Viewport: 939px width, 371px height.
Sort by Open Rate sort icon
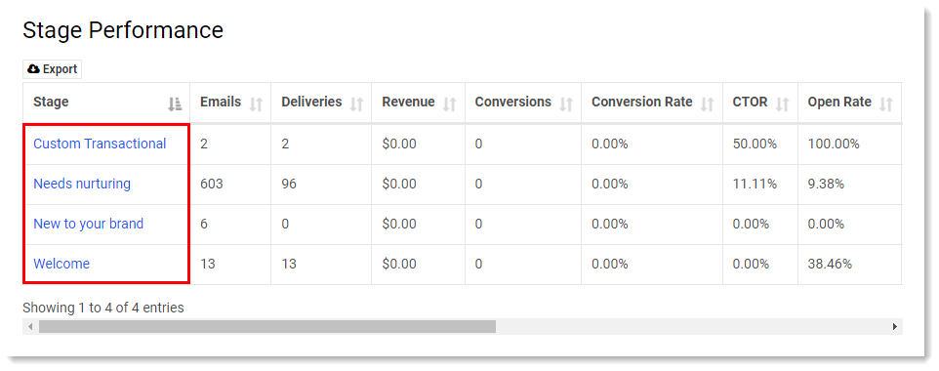point(886,104)
